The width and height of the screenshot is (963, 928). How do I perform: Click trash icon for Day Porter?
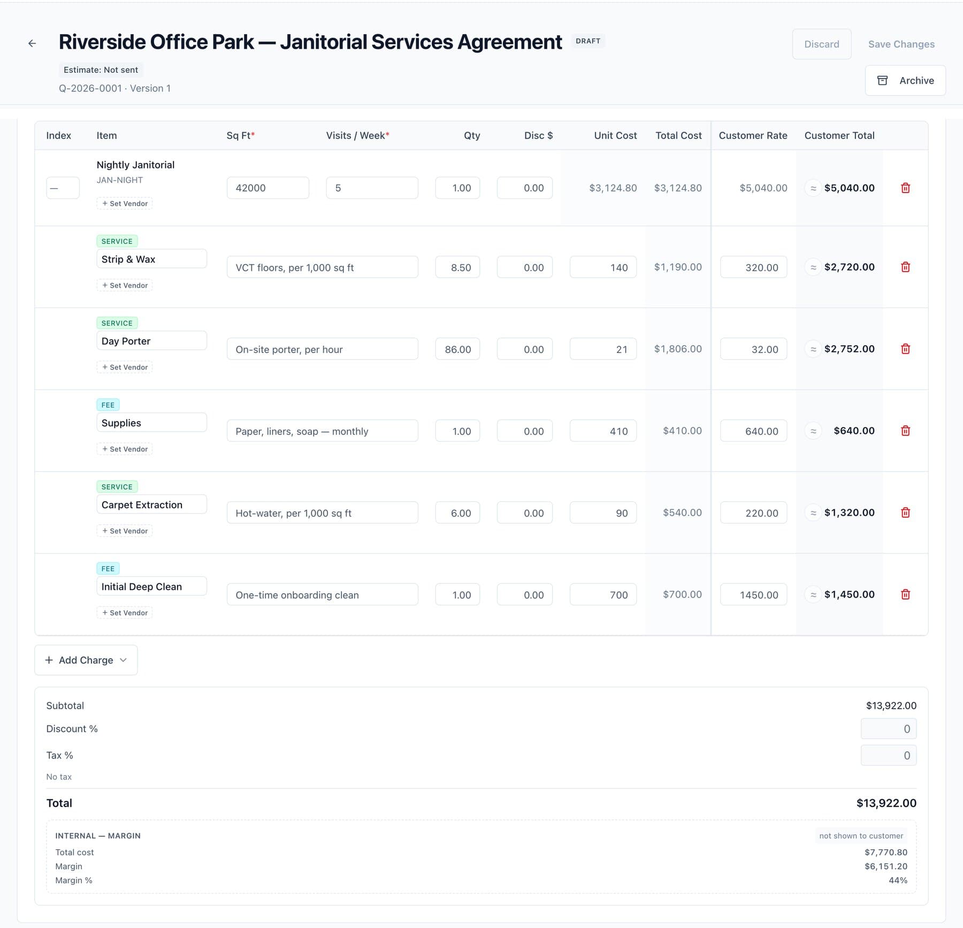click(x=905, y=349)
